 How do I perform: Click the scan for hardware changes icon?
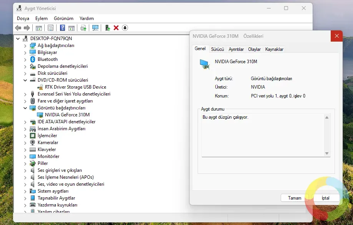(95, 28)
